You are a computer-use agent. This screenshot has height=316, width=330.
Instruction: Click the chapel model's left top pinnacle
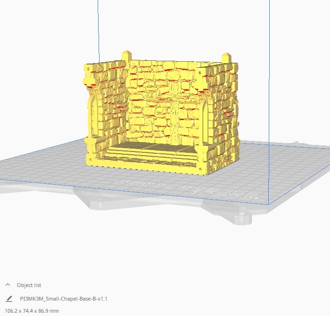coord(125,56)
